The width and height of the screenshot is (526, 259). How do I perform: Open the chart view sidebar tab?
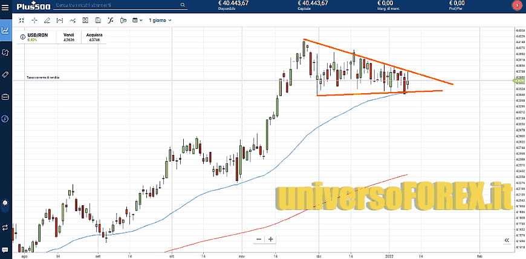(x=5, y=30)
